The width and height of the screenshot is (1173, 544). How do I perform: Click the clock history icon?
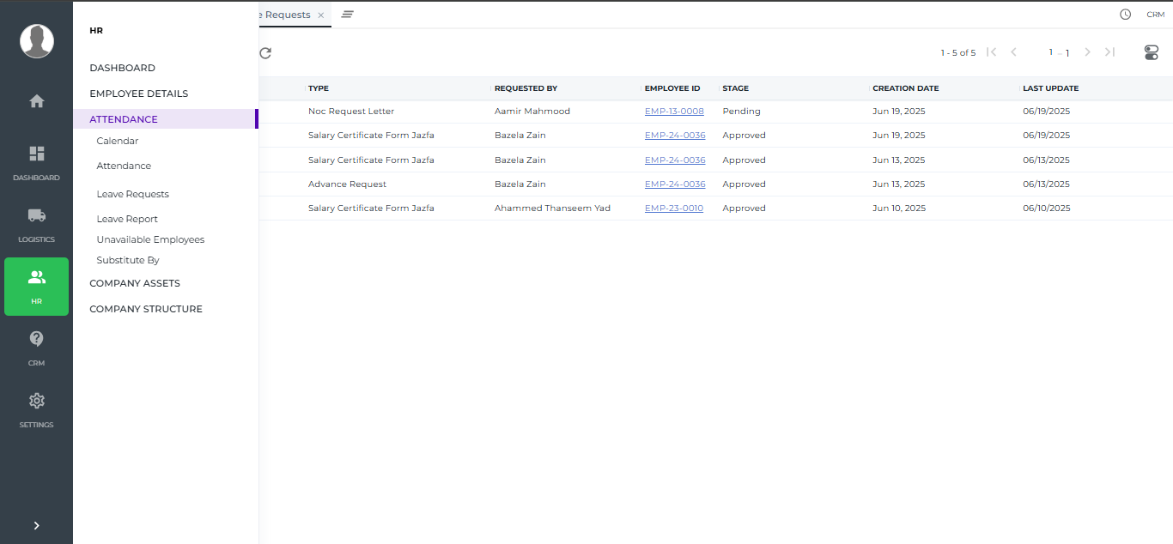1126,15
